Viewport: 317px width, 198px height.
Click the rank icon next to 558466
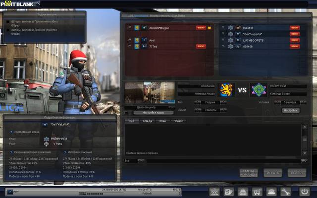click(238, 47)
